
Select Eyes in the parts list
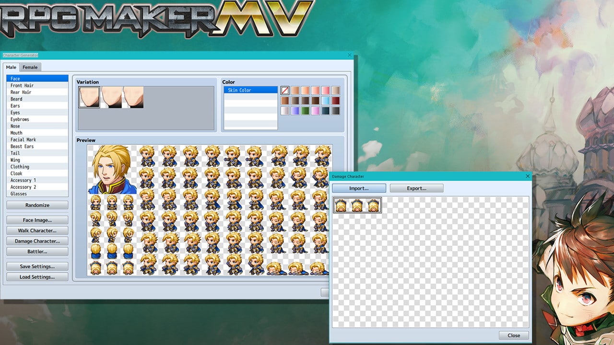click(x=37, y=113)
